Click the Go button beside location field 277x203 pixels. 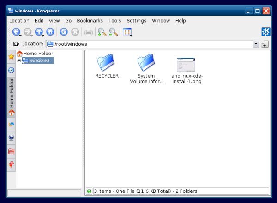pyautogui.click(x=265, y=44)
